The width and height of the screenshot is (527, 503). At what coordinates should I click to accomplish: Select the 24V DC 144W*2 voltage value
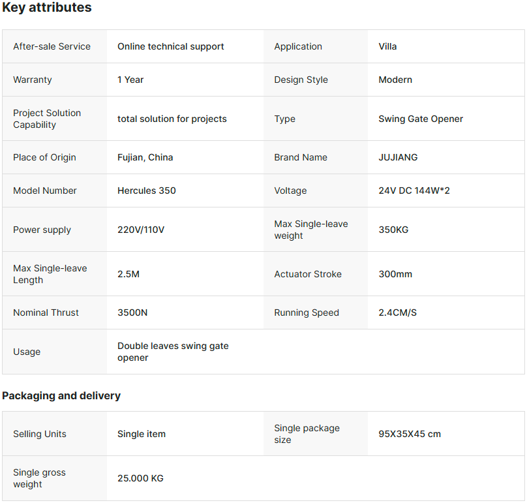pos(414,191)
